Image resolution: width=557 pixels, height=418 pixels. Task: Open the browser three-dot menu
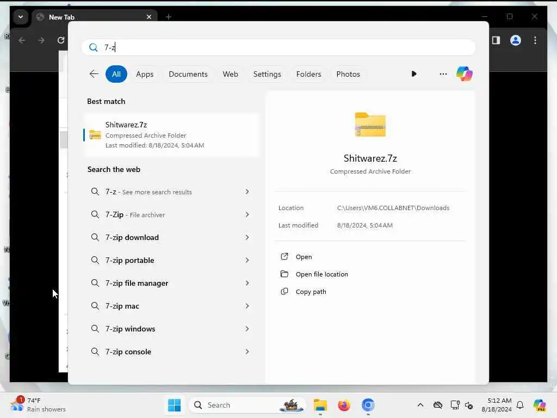pyautogui.click(x=535, y=40)
